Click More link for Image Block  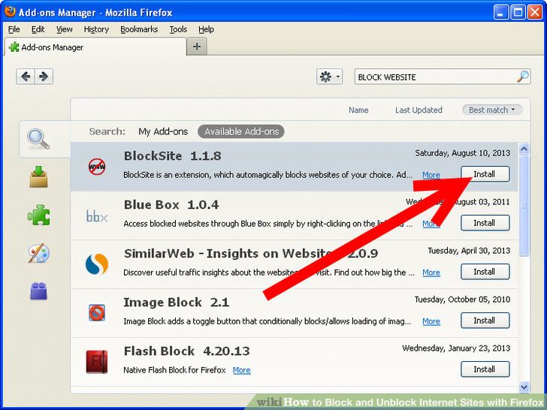point(431,321)
